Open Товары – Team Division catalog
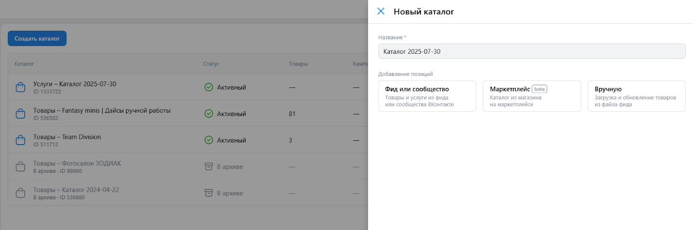 (67, 137)
